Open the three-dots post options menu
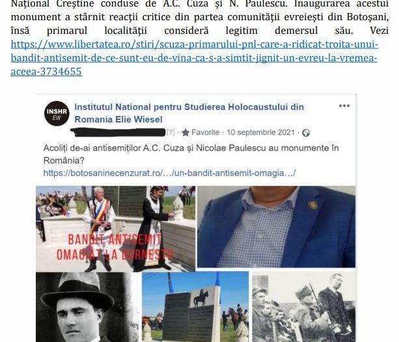 344,106
